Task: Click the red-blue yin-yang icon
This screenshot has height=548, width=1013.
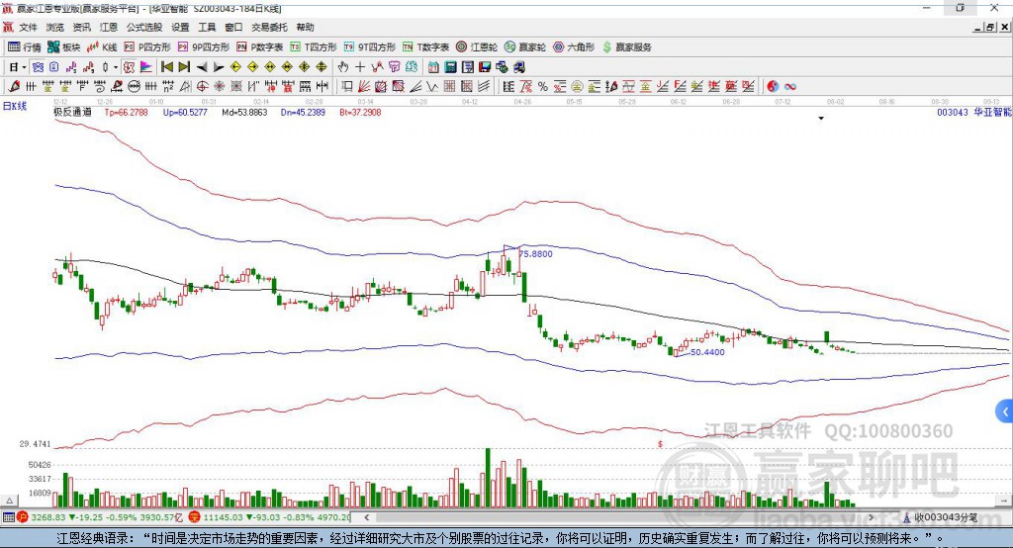Action: click(x=773, y=86)
